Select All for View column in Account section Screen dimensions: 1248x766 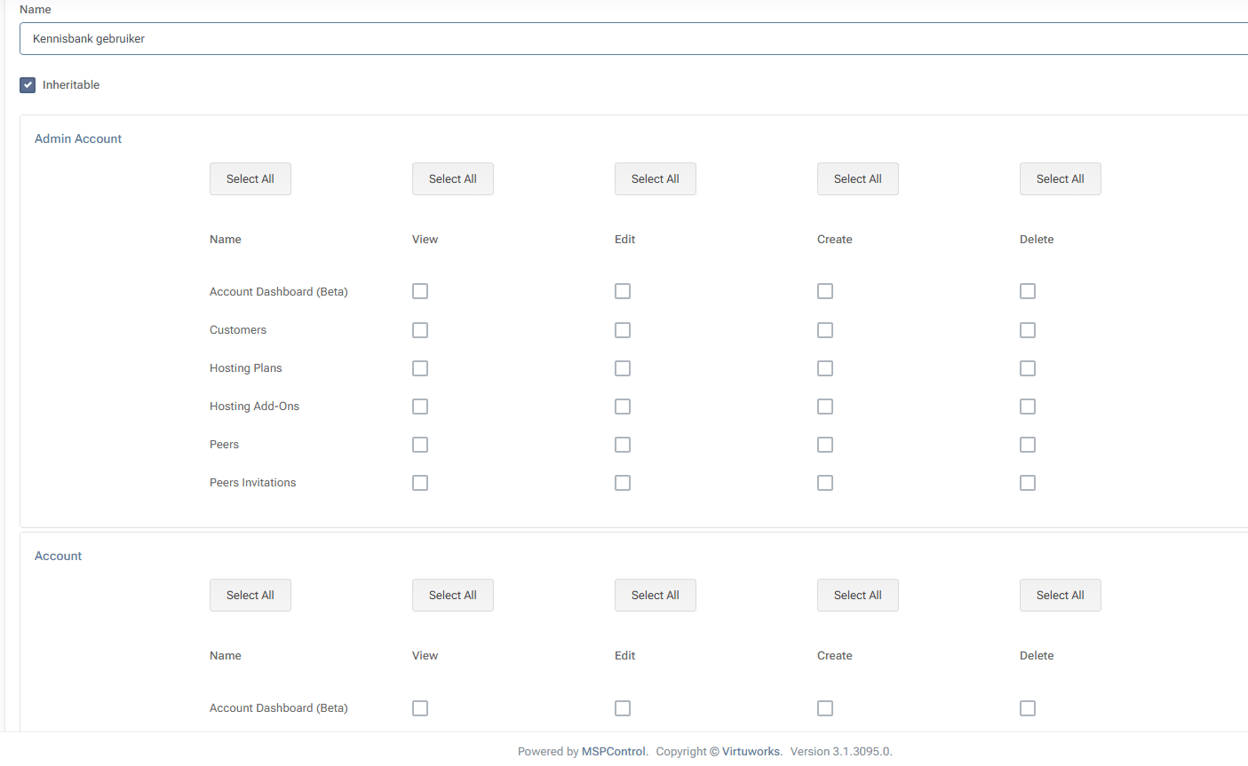point(453,596)
